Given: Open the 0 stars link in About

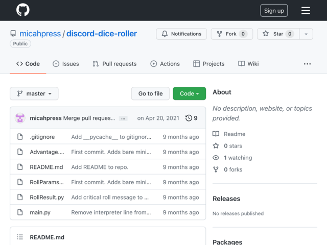Looking at the screenshot, I should coord(233,146).
